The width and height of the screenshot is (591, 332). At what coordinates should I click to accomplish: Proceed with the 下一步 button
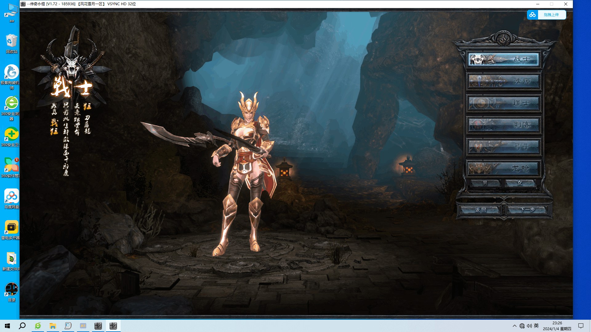[x=527, y=210]
